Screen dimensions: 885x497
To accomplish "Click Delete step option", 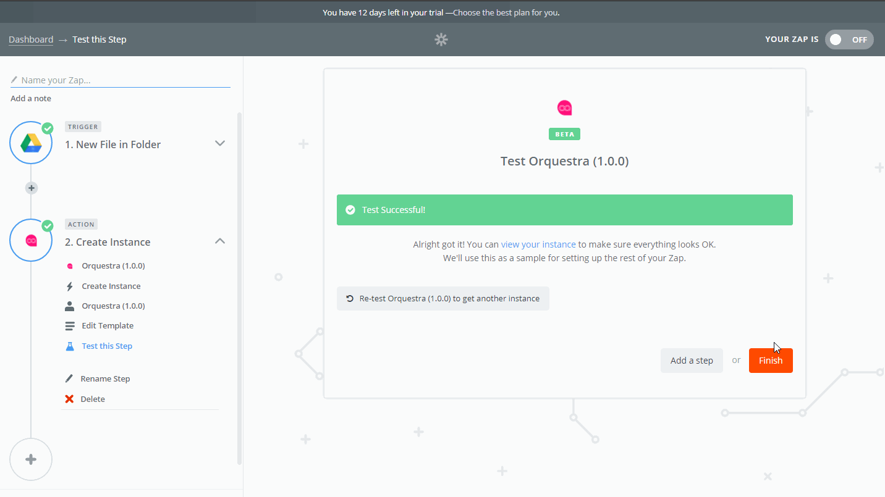I will point(93,399).
